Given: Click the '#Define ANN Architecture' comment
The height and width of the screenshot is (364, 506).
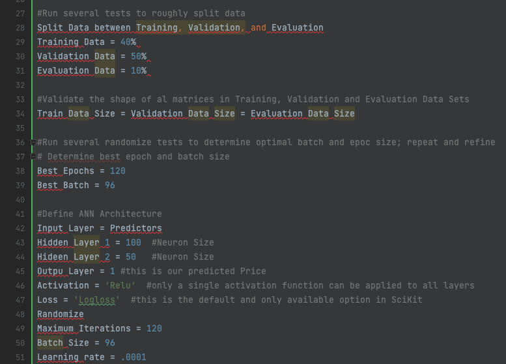Looking at the screenshot, I should coord(99,214).
